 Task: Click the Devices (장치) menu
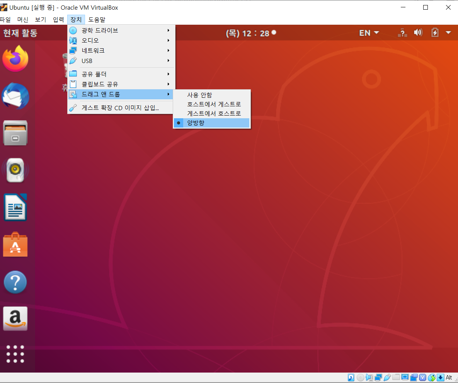coord(76,20)
